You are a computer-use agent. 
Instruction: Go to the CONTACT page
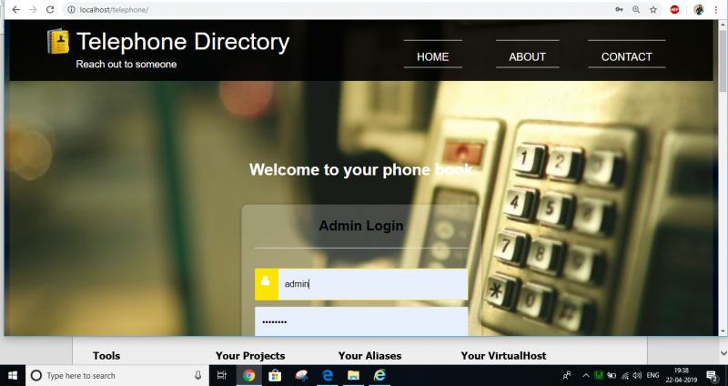pyautogui.click(x=627, y=56)
